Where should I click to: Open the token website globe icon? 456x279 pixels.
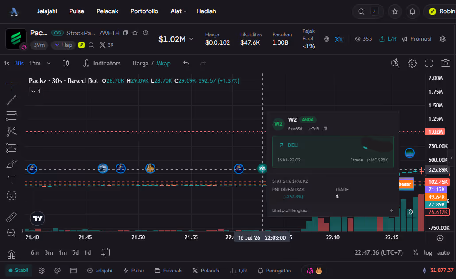click(x=327, y=39)
